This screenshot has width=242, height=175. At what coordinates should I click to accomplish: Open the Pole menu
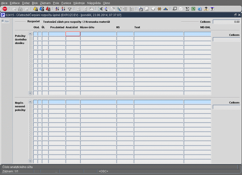coord(56,3)
